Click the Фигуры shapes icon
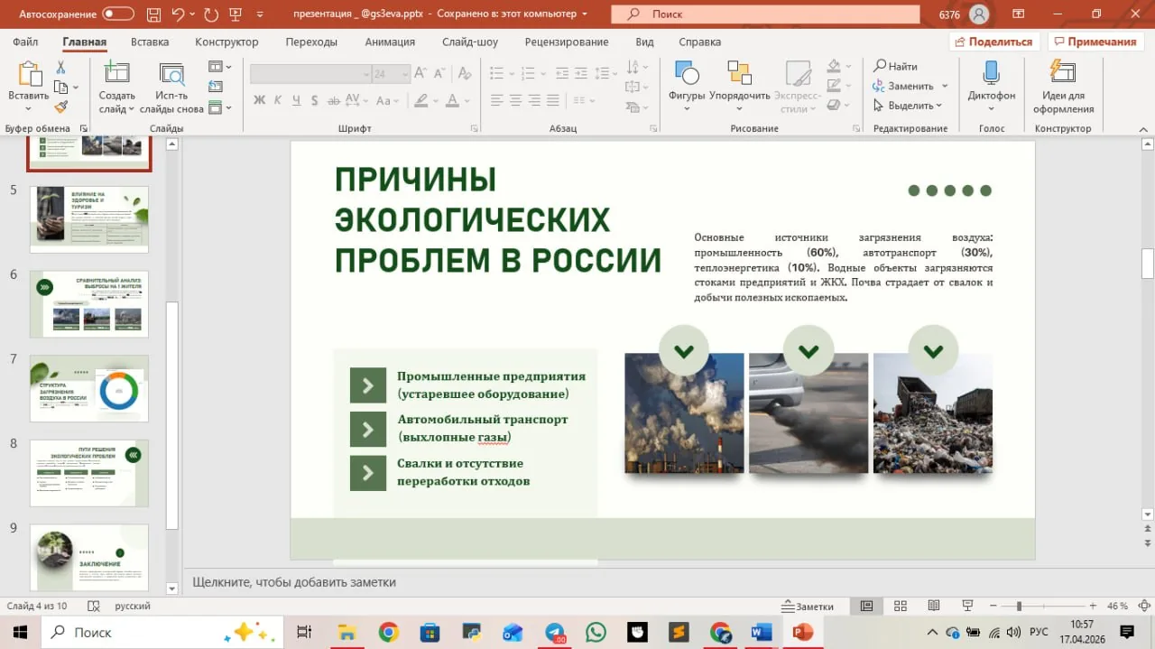 686,74
